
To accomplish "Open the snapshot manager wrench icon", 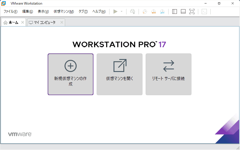I will pyautogui.click(x=162, y=12).
